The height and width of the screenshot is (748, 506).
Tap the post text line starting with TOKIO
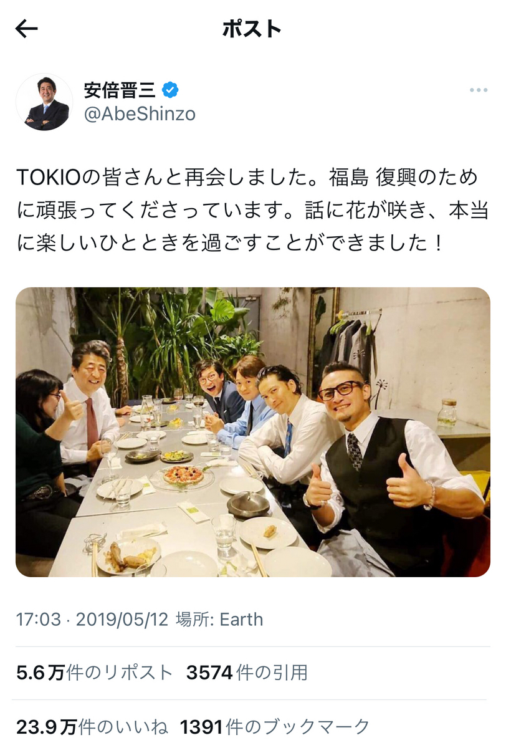pos(247,178)
